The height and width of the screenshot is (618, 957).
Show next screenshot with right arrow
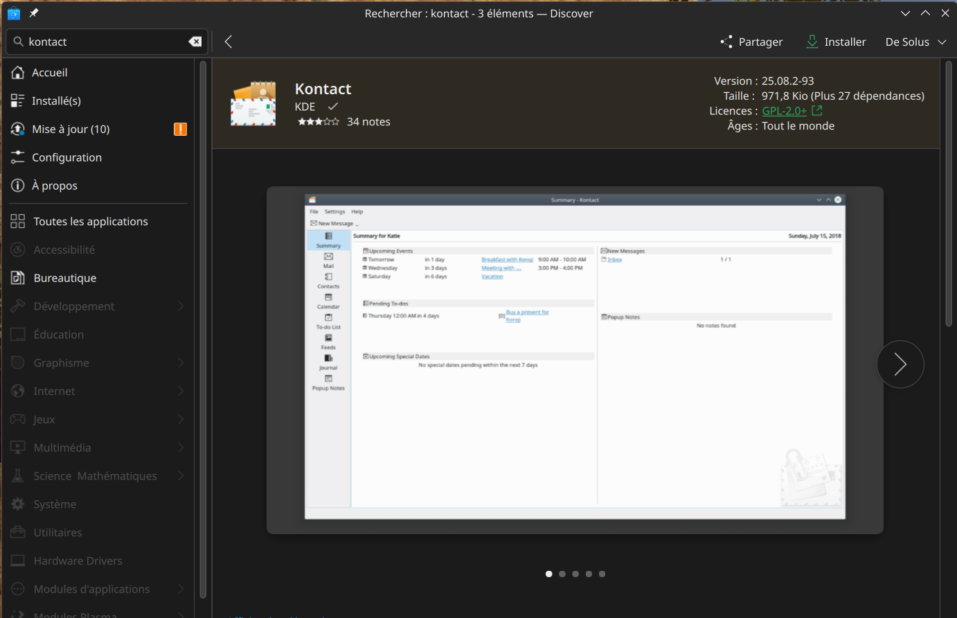point(900,364)
